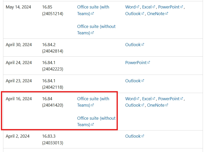
Task: Select the date text April 24, 2024
Action: pos(19,63)
